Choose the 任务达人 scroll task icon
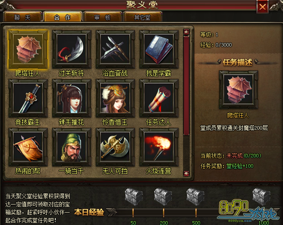 (159, 98)
